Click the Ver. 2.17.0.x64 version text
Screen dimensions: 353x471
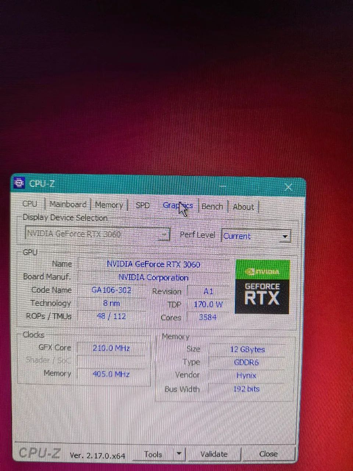click(97, 456)
